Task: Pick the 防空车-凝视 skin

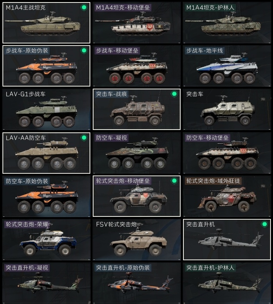Action: click(x=137, y=153)
